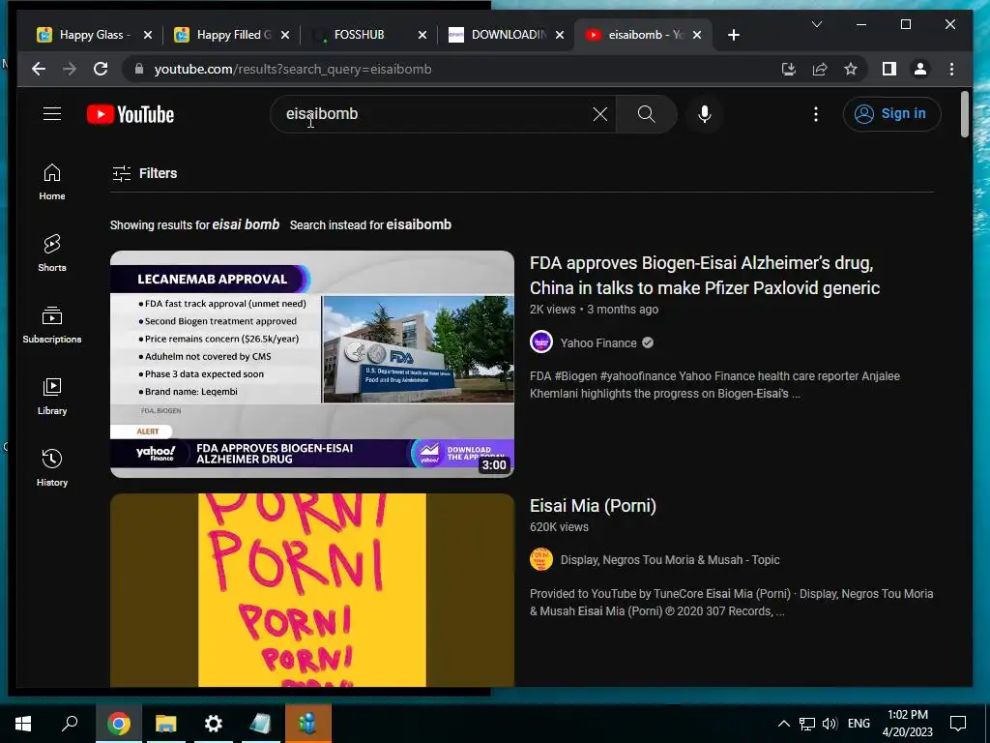Click the magnifier search button
Viewport: 990px width, 743px height.
click(646, 114)
